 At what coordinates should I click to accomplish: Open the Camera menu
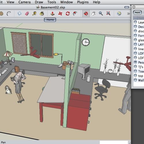pos(24,2)
